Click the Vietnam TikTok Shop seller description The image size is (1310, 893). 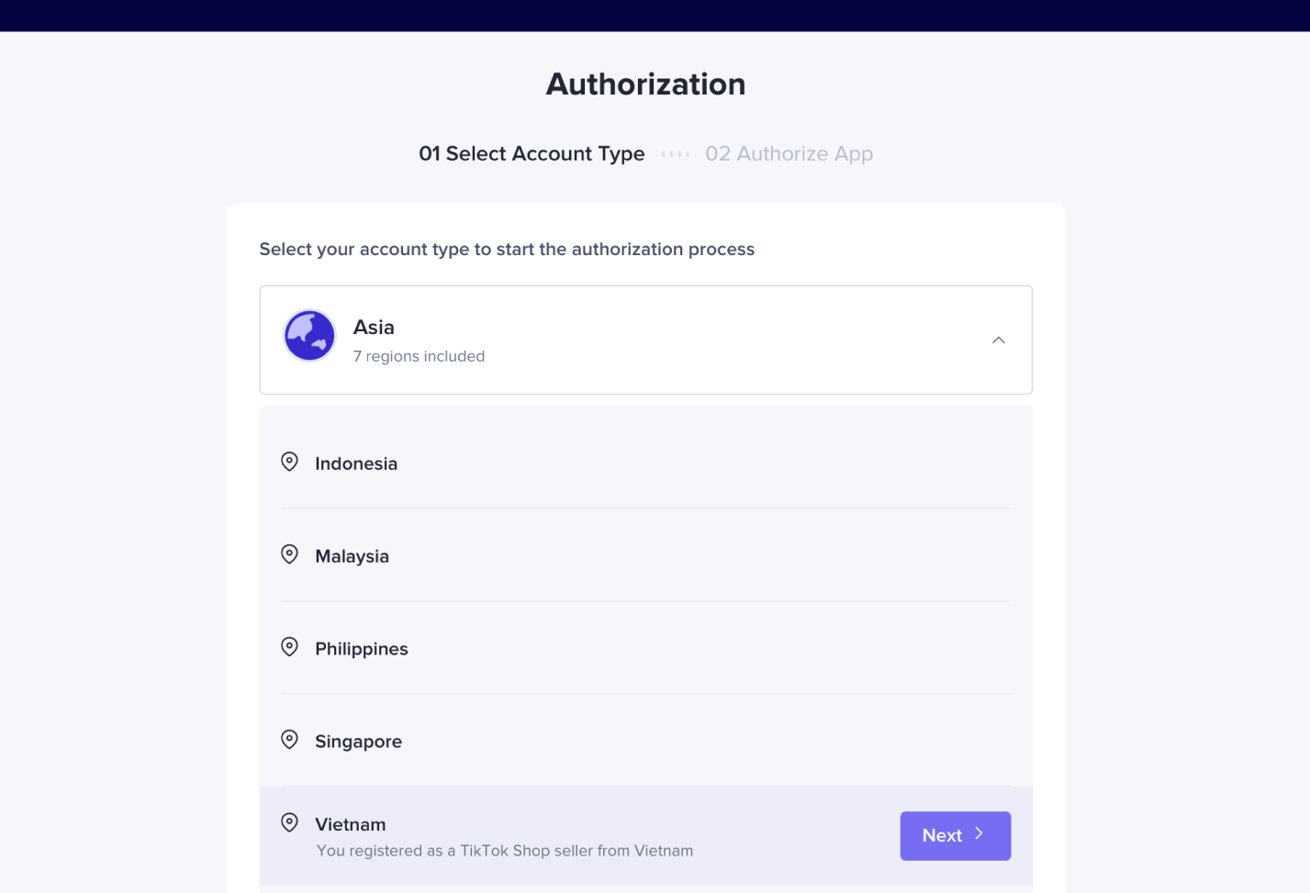505,851
